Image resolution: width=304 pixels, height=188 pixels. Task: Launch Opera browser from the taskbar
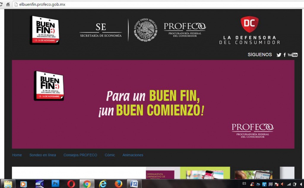71,184
